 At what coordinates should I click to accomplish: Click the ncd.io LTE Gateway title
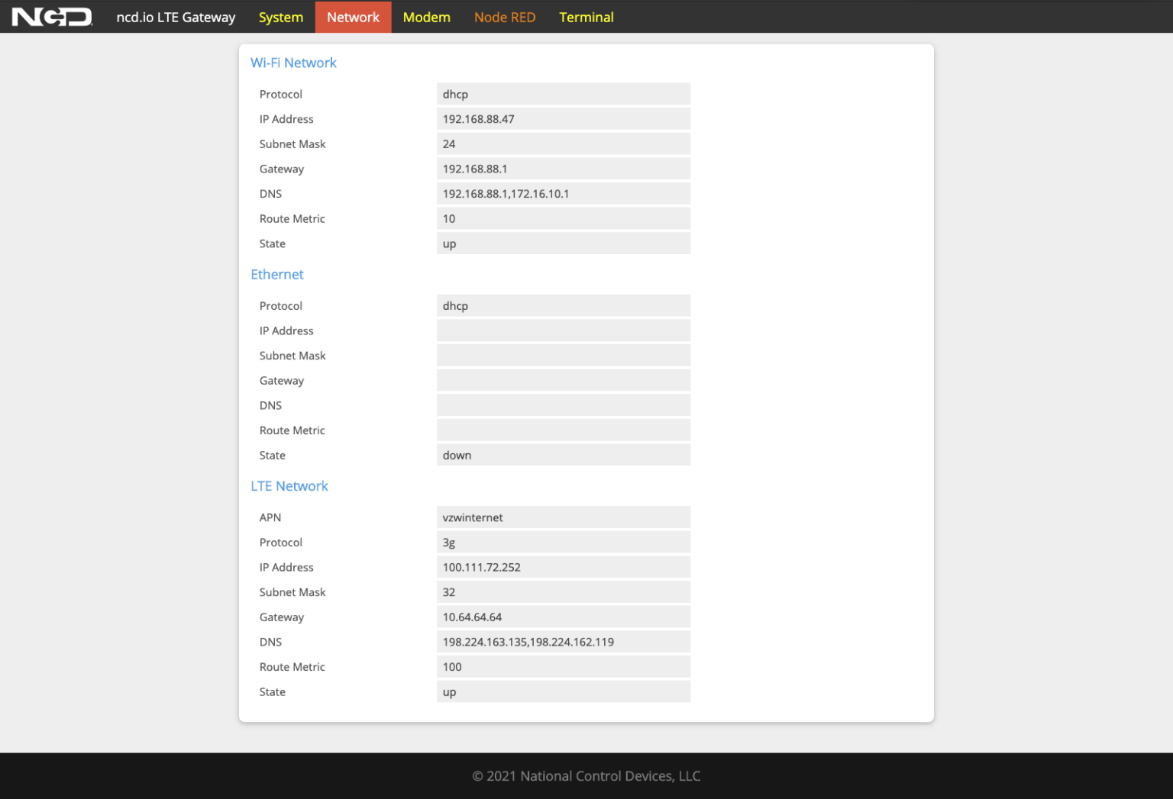[x=176, y=17]
